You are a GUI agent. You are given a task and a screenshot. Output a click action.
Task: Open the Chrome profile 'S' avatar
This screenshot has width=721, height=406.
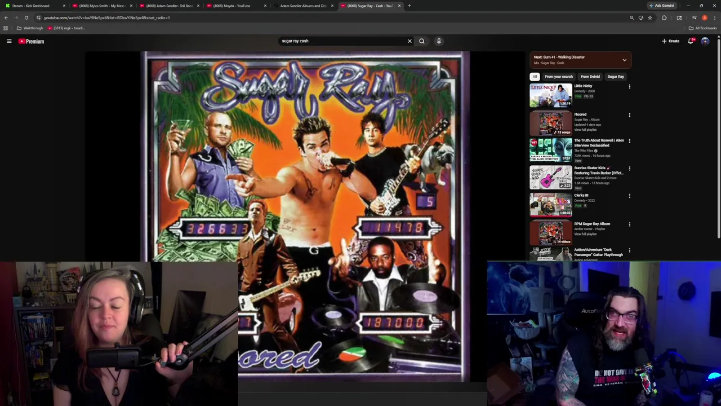point(704,17)
